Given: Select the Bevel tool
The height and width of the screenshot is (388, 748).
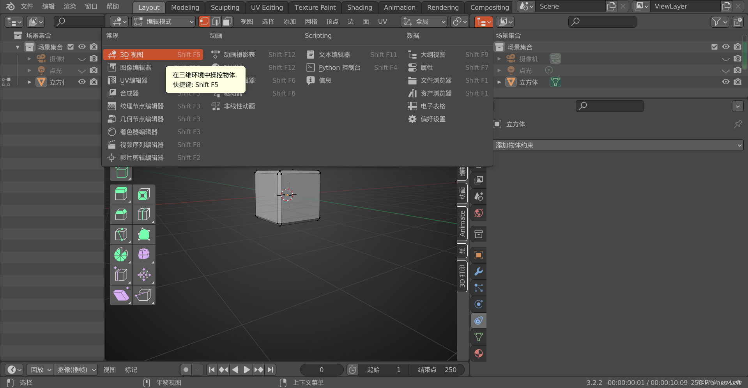Looking at the screenshot, I should 121,214.
